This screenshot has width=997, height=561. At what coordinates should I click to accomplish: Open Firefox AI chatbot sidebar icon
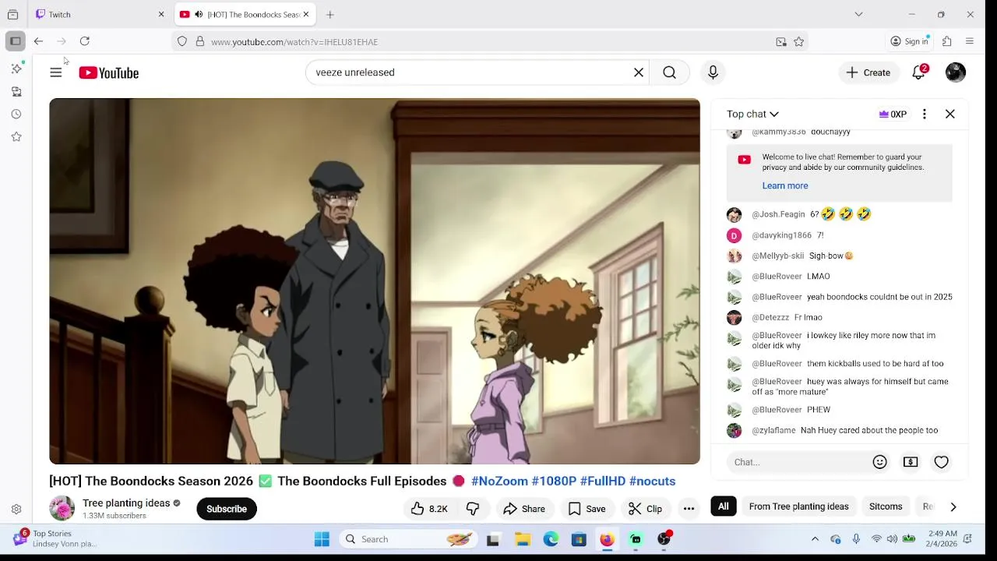tap(16, 69)
